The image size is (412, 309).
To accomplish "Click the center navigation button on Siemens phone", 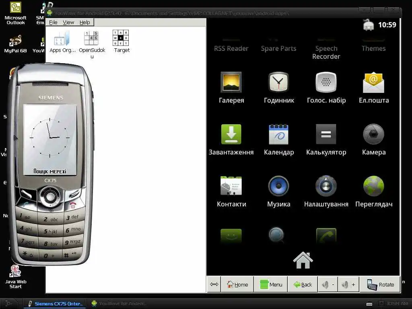I will [50, 196].
